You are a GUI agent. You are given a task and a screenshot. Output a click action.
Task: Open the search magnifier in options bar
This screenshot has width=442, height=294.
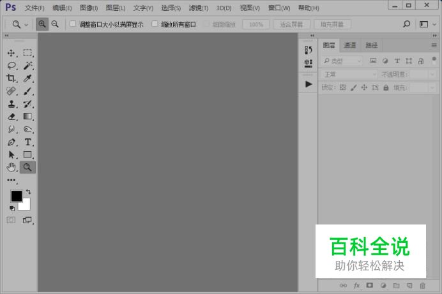[406, 24]
